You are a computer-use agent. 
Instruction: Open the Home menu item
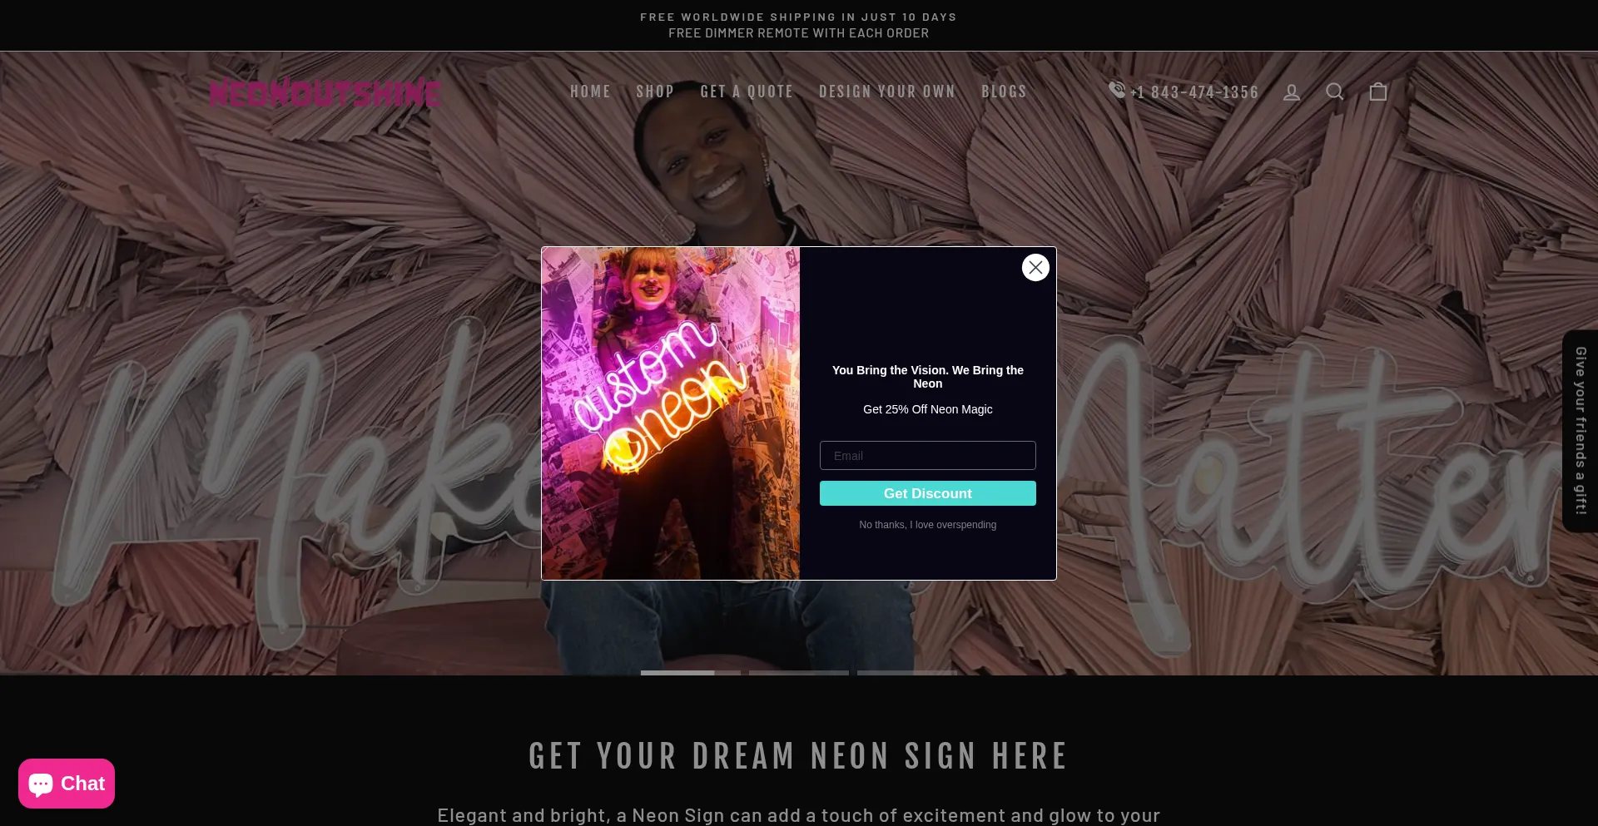[x=590, y=92]
